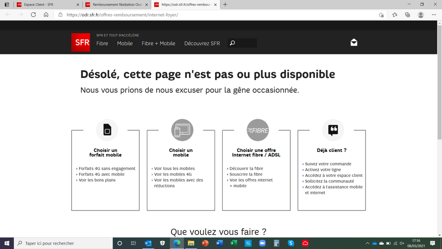
Task: Open Voir tous les mobiles link
Action: point(174,168)
